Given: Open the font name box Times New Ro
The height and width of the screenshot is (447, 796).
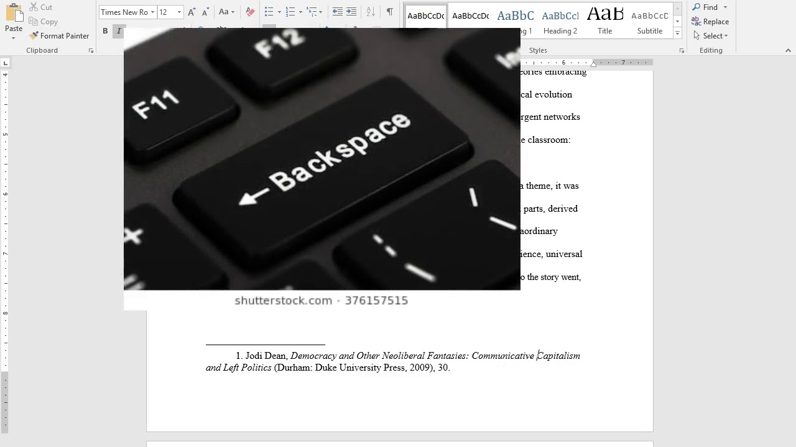Looking at the screenshot, I should [x=127, y=12].
